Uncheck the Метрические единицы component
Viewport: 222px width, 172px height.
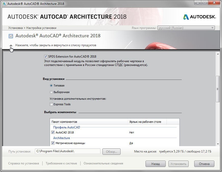point(53,143)
